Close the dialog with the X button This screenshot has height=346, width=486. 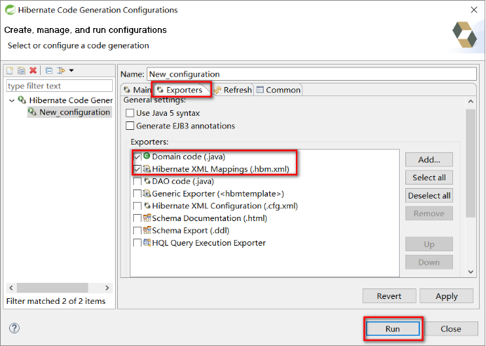473,10
